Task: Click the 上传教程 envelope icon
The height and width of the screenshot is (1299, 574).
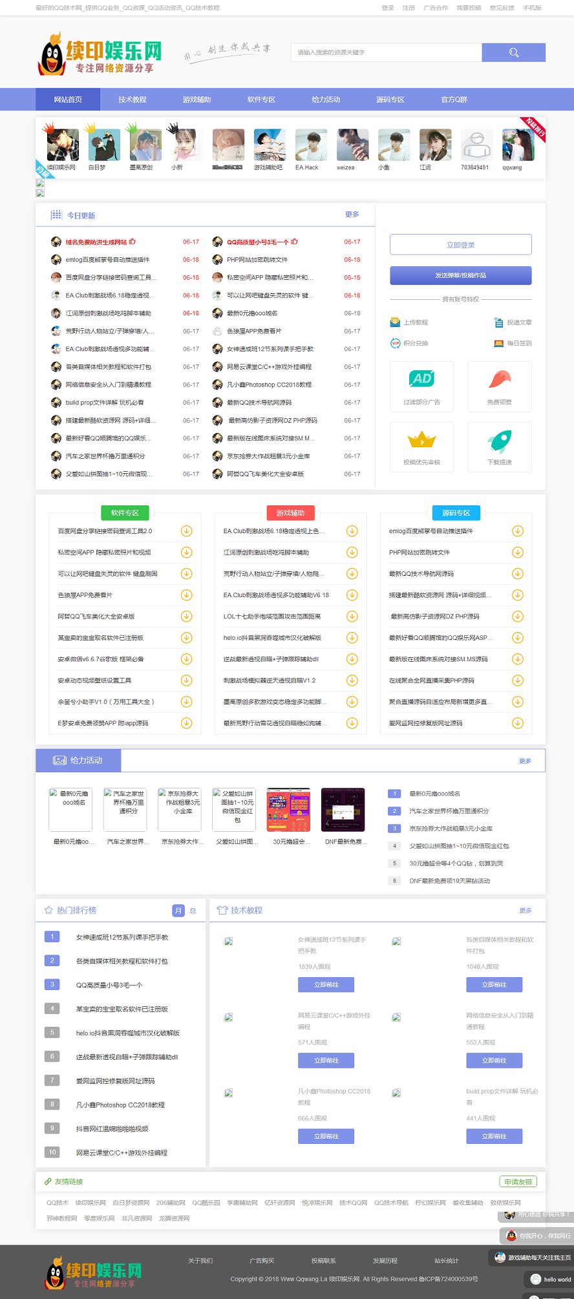Action: click(395, 322)
